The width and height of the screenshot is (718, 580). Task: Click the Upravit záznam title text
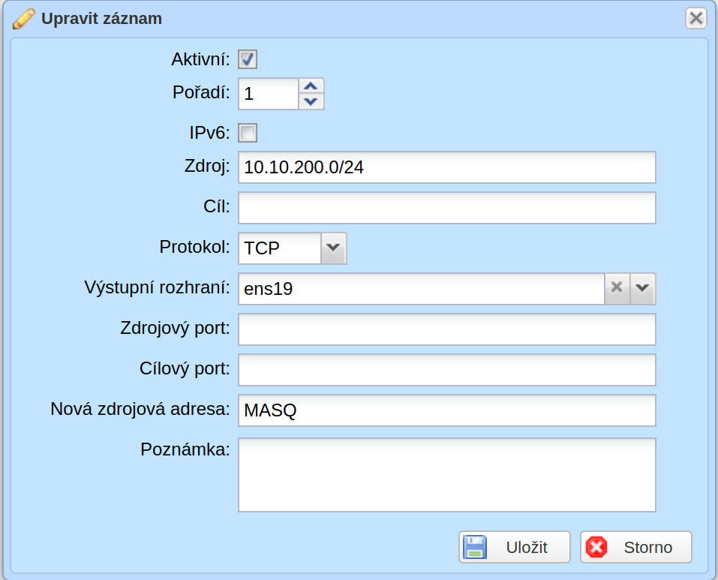coord(101,18)
